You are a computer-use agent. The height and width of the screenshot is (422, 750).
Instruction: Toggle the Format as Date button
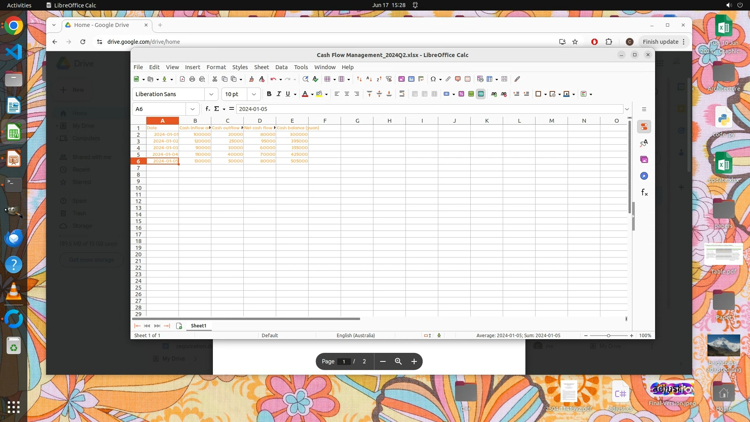(481, 94)
